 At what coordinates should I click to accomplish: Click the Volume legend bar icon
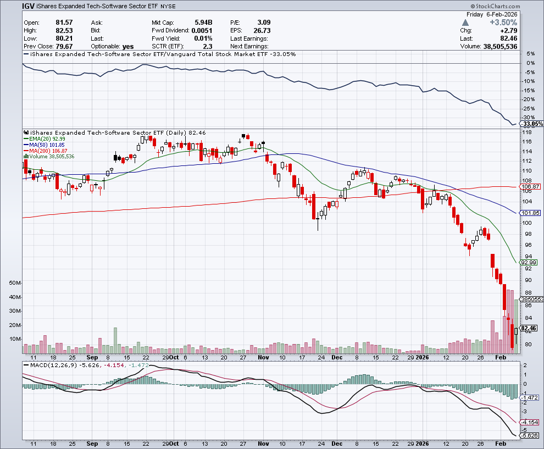[x=26, y=157]
